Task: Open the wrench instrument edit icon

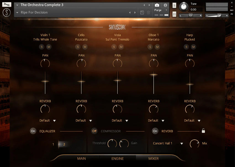Action: 7,5
